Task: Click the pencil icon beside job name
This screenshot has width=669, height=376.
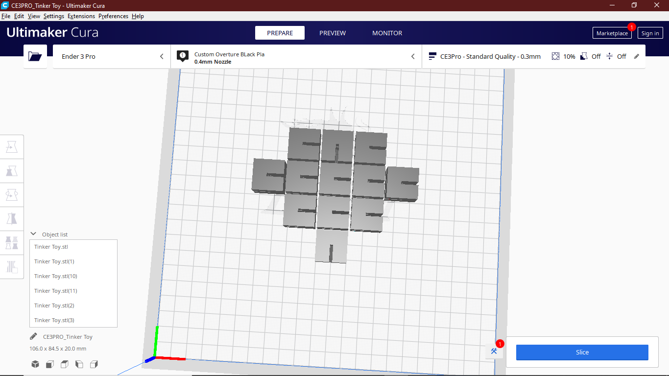Action: tap(33, 336)
